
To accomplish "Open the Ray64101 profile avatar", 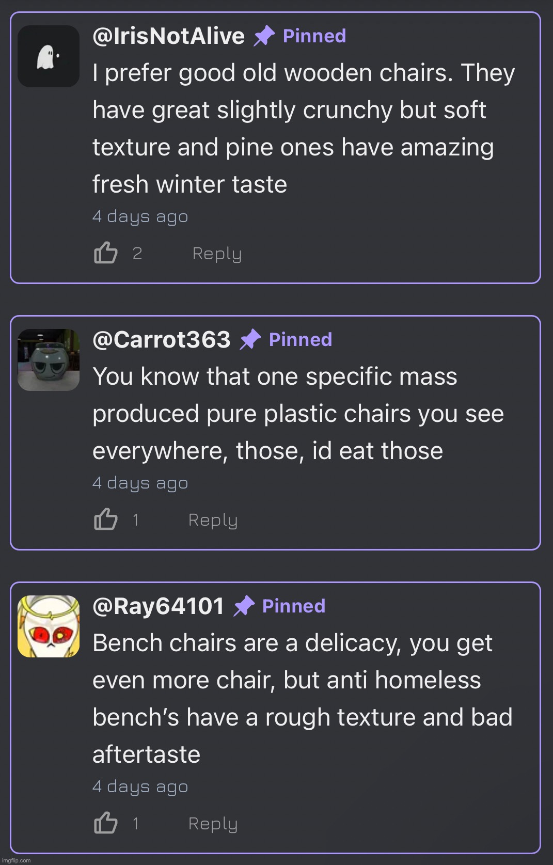I will pos(49,626).
